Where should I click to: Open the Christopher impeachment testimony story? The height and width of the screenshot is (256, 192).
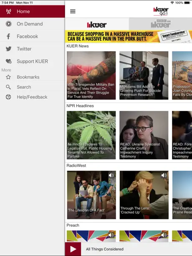(x=182, y=135)
